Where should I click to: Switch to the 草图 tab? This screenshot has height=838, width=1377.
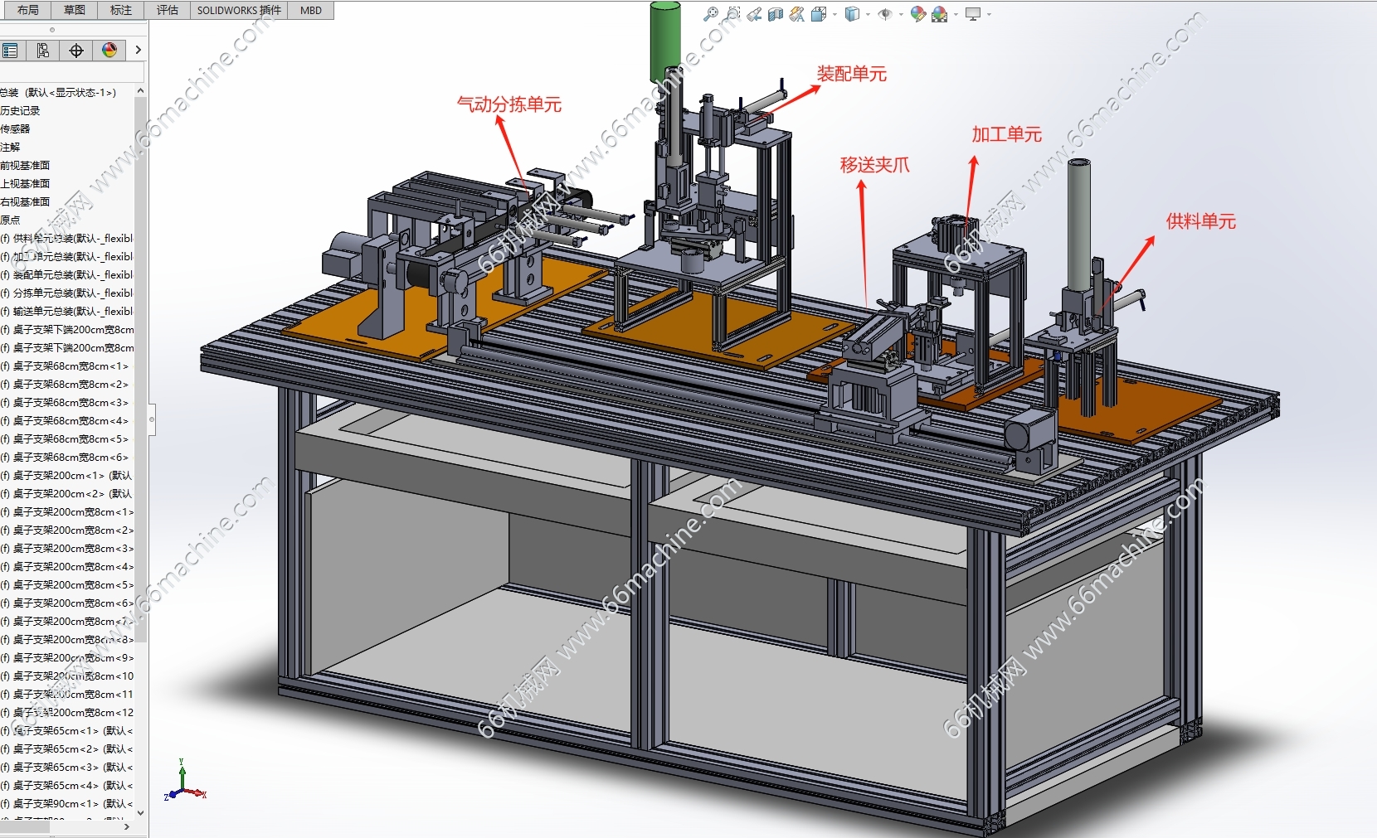tap(74, 10)
